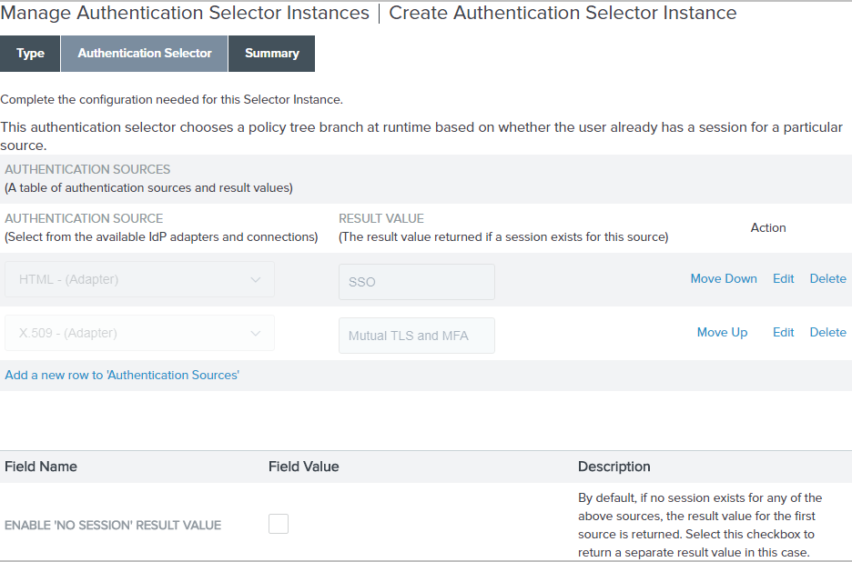
Task: Add a new row to Authentication Sources
Action: point(122,375)
